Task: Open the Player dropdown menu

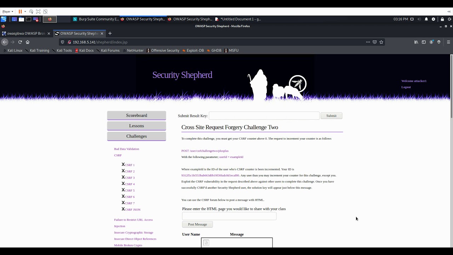Action: (x=8, y=11)
